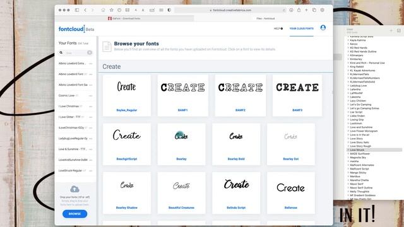
Task: Open the Bearley Bold font link
Action: [x=236, y=159]
